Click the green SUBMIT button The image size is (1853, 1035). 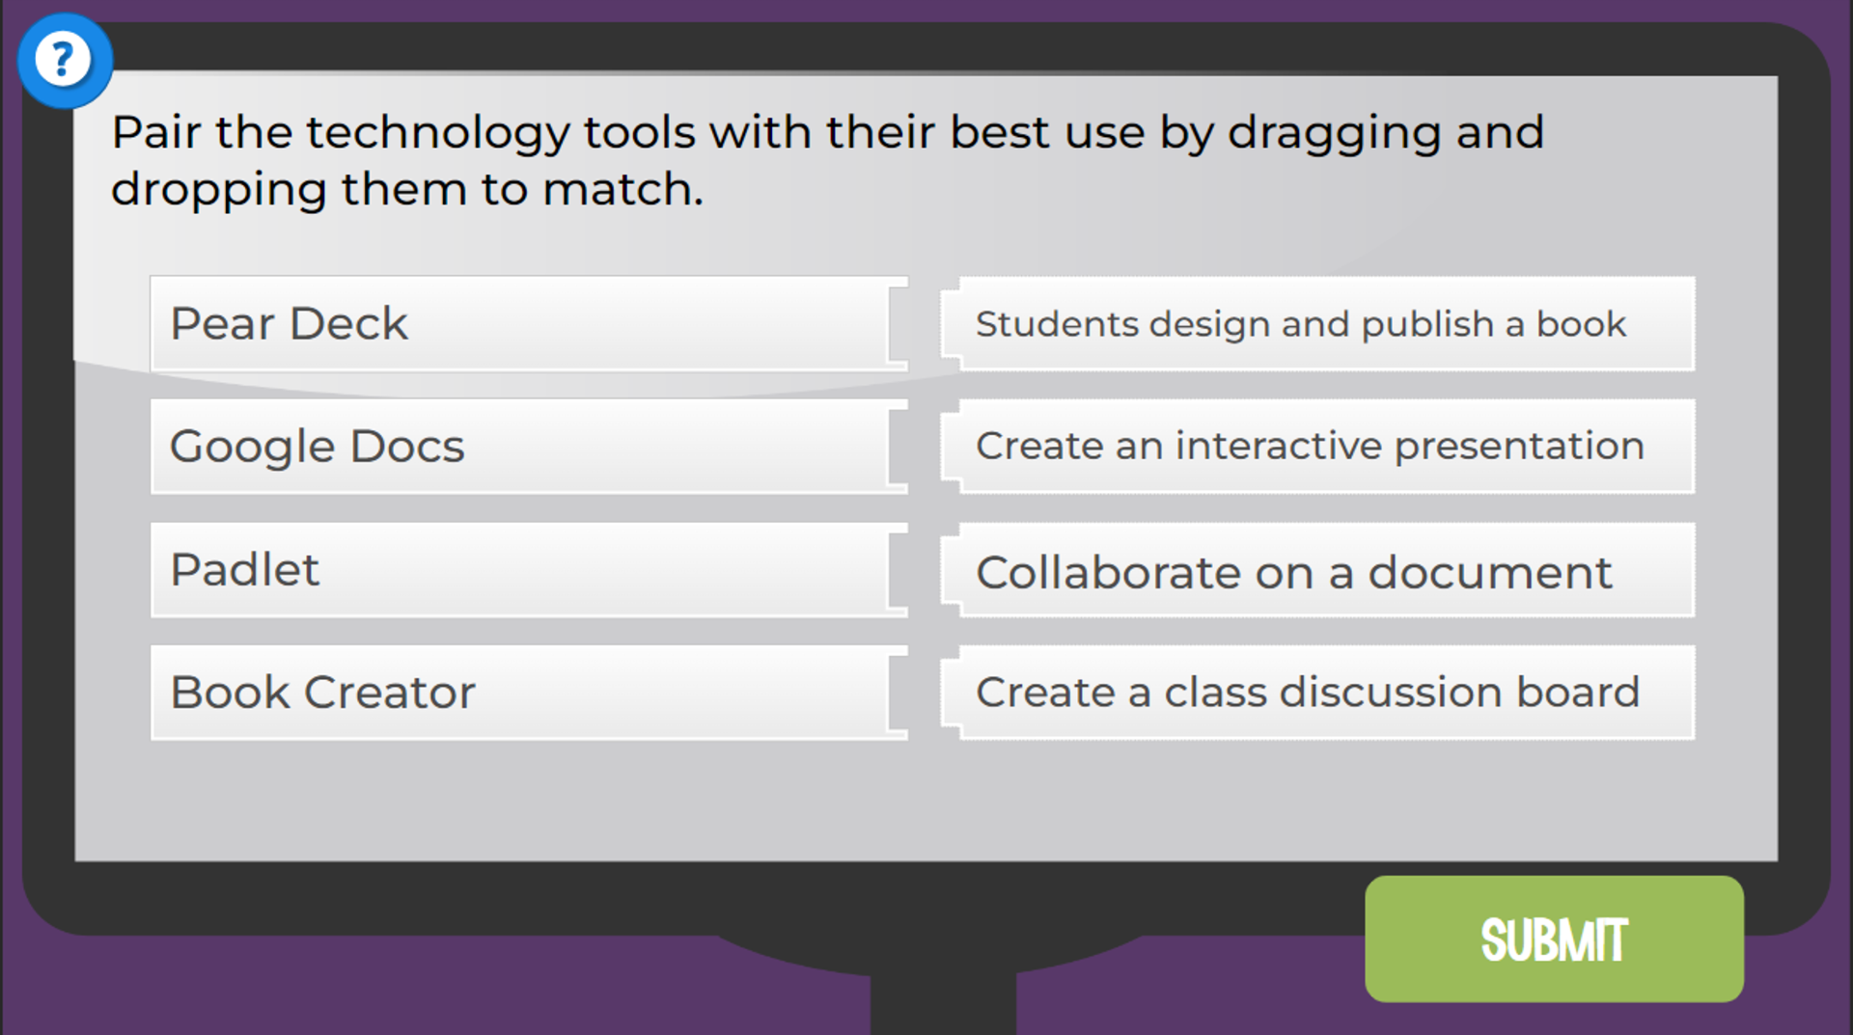(x=1554, y=939)
